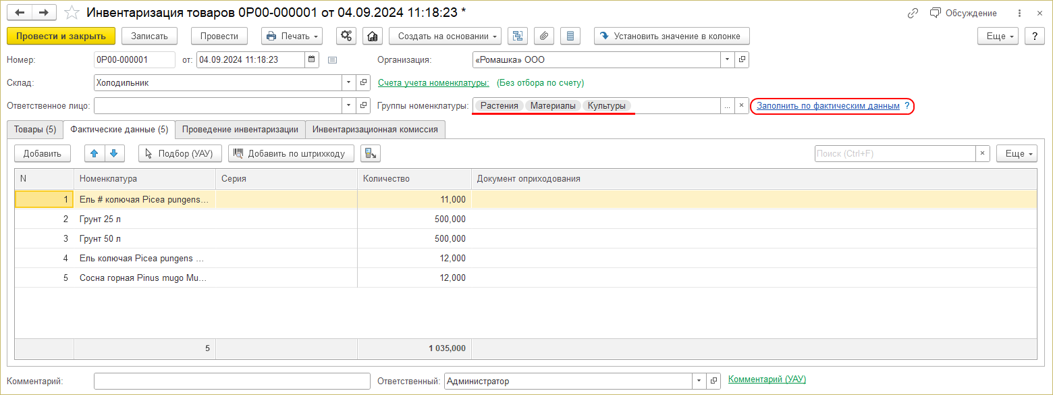This screenshot has width=1053, height=395.
Task: Click the get link chain icon
Action: (913, 13)
